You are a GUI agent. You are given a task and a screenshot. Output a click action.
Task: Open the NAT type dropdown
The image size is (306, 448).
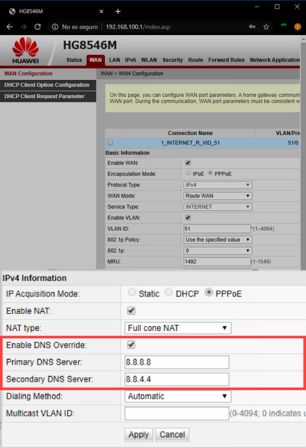click(x=178, y=328)
